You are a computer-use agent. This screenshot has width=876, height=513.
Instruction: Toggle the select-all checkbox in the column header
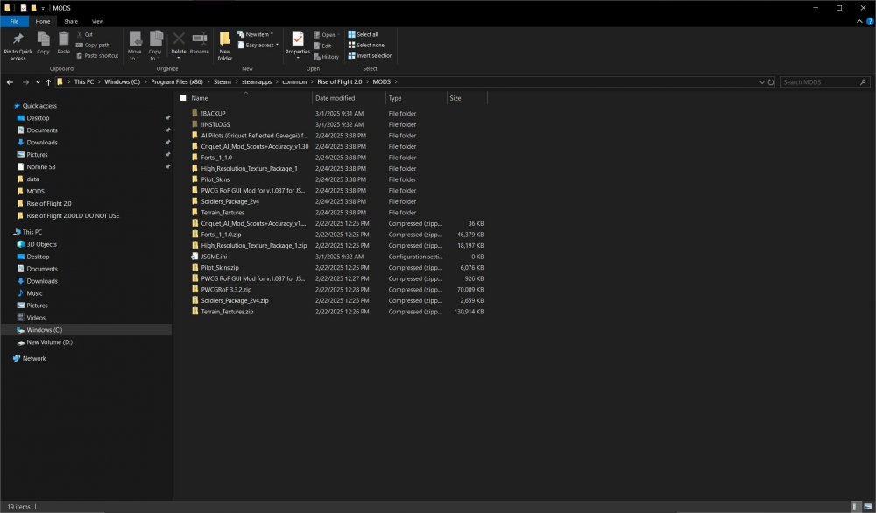click(183, 98)
